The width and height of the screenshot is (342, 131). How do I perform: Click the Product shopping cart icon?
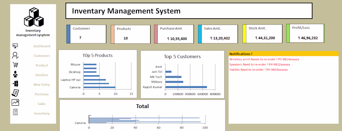pos(15,65)
